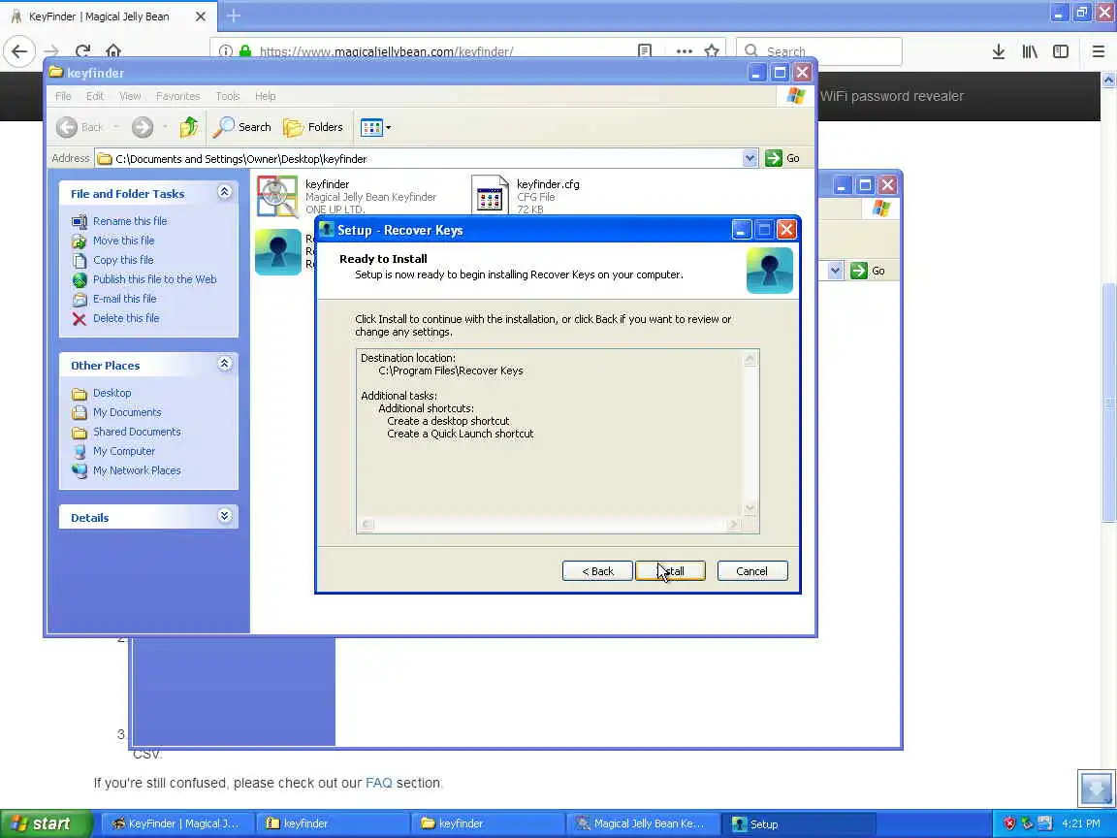1117x838 pixels.
Task: Expand the Details panel
Action: (x=224, y=516)
